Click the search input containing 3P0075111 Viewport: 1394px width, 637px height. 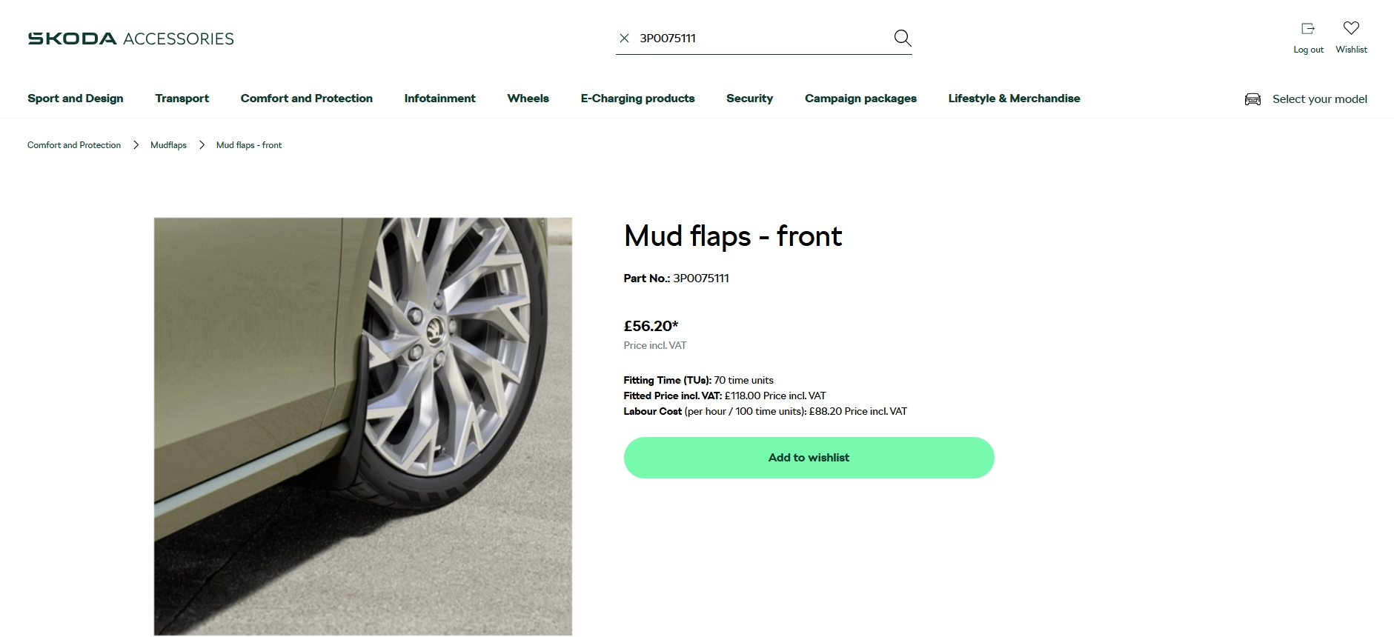click(763, 39)
